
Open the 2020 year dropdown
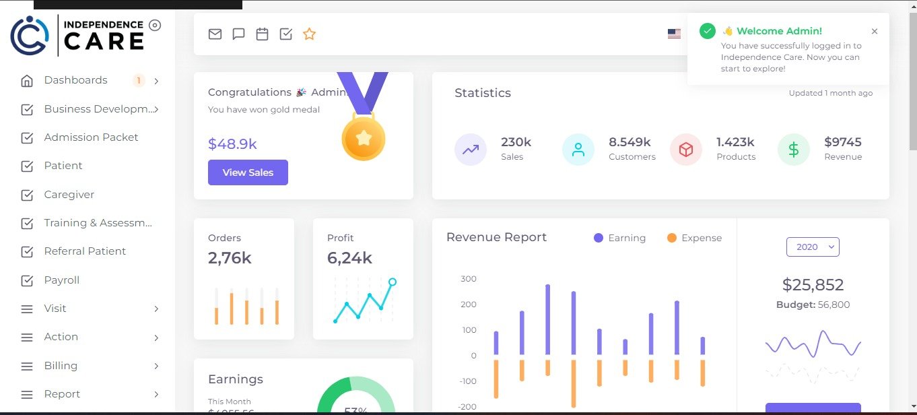click(x=813, y=247)
